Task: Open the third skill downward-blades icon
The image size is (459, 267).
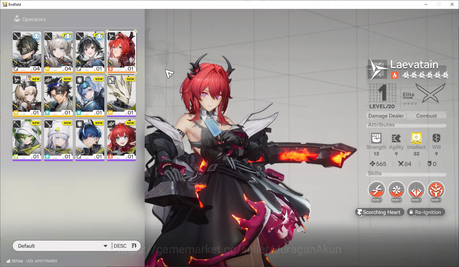Action: [x=416, y=190]
